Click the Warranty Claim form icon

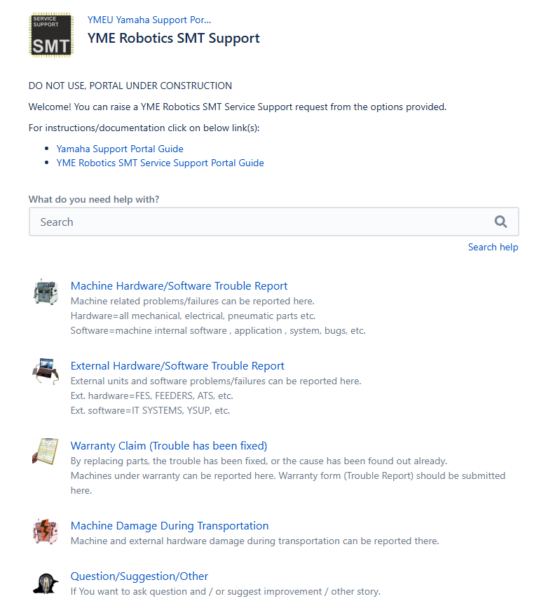coord(46,452)
